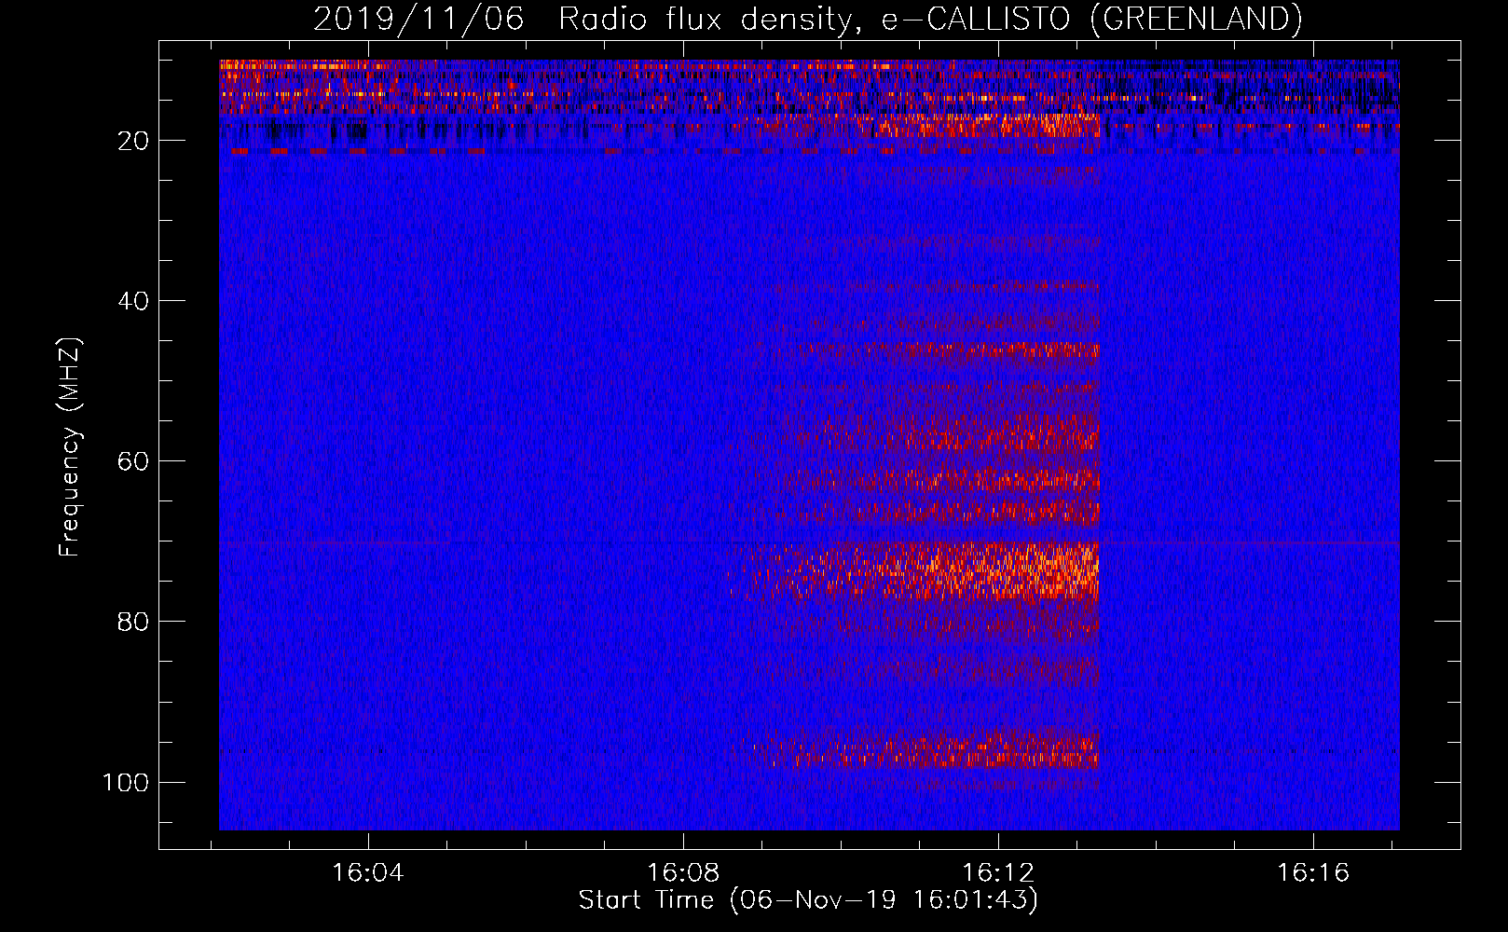Click the 40 frequency tick label
The height and width of the screenshot is (932, 1508).
point(134,301)
